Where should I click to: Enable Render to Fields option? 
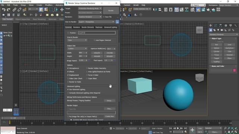(68, 82)
